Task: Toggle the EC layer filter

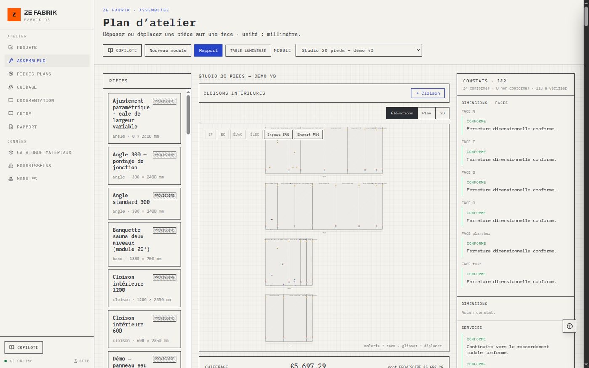Action: pyautogui.click(x=223, y=135)
